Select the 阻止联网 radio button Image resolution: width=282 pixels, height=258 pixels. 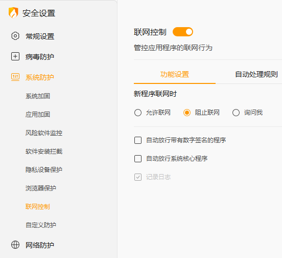pyautogui.click(x=187, y=113)
